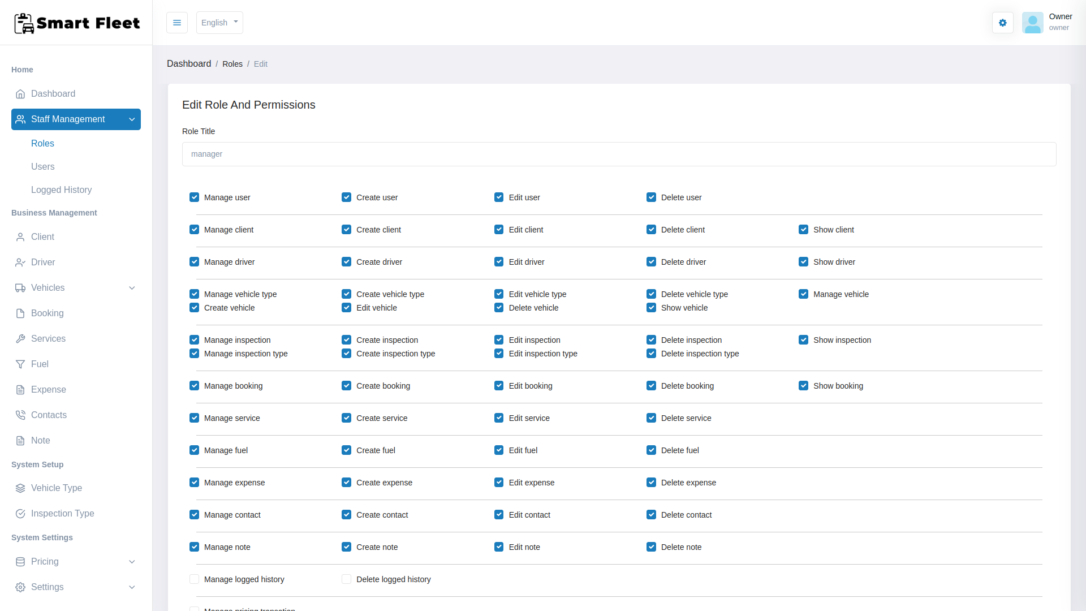Viewport: 1086px width, 611px height.
Task: Enable Delete logged history checkbox
Action: click(346, 579)
